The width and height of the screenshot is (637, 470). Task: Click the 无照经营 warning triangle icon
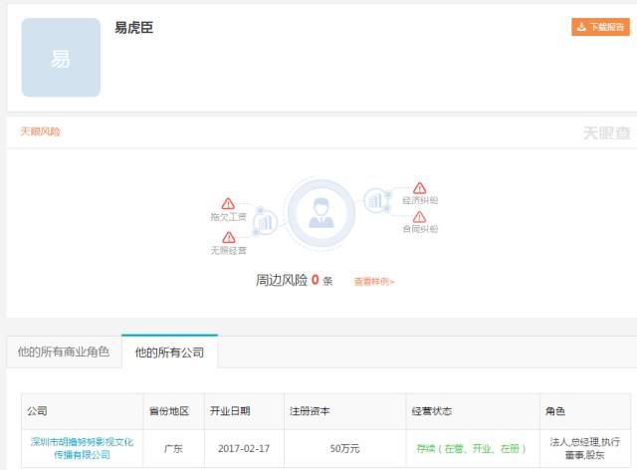point(228,237)
